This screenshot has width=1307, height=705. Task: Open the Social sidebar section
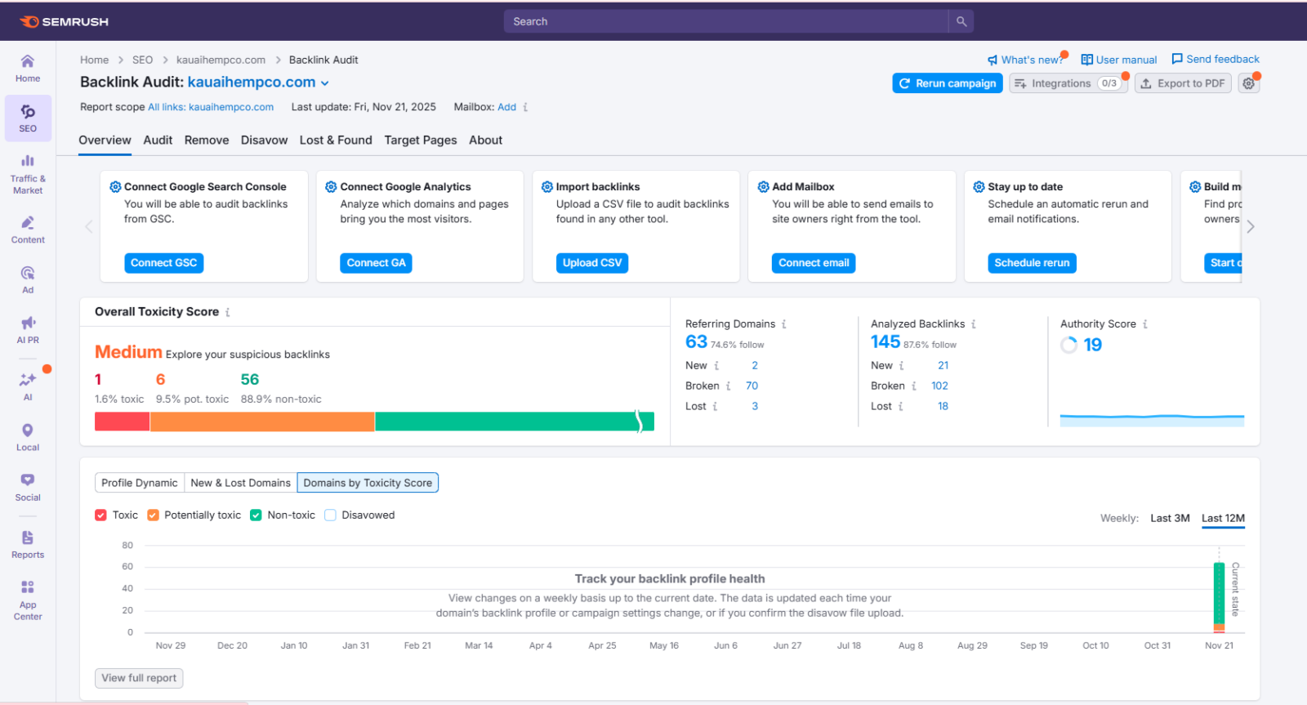point(28,487)
